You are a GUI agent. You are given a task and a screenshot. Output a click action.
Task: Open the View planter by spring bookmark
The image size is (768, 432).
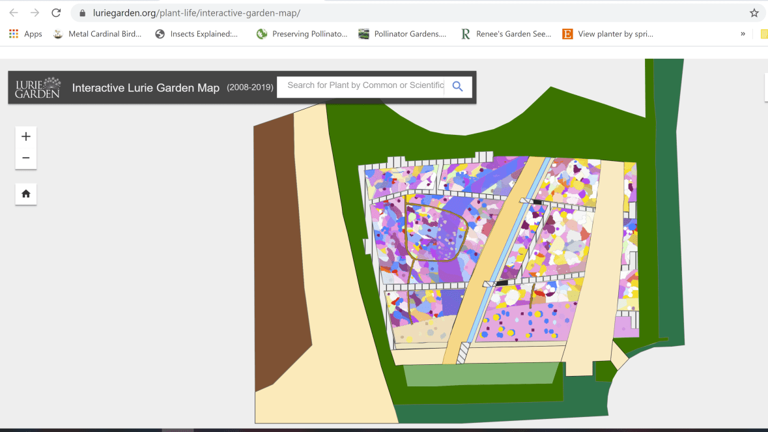608,34
